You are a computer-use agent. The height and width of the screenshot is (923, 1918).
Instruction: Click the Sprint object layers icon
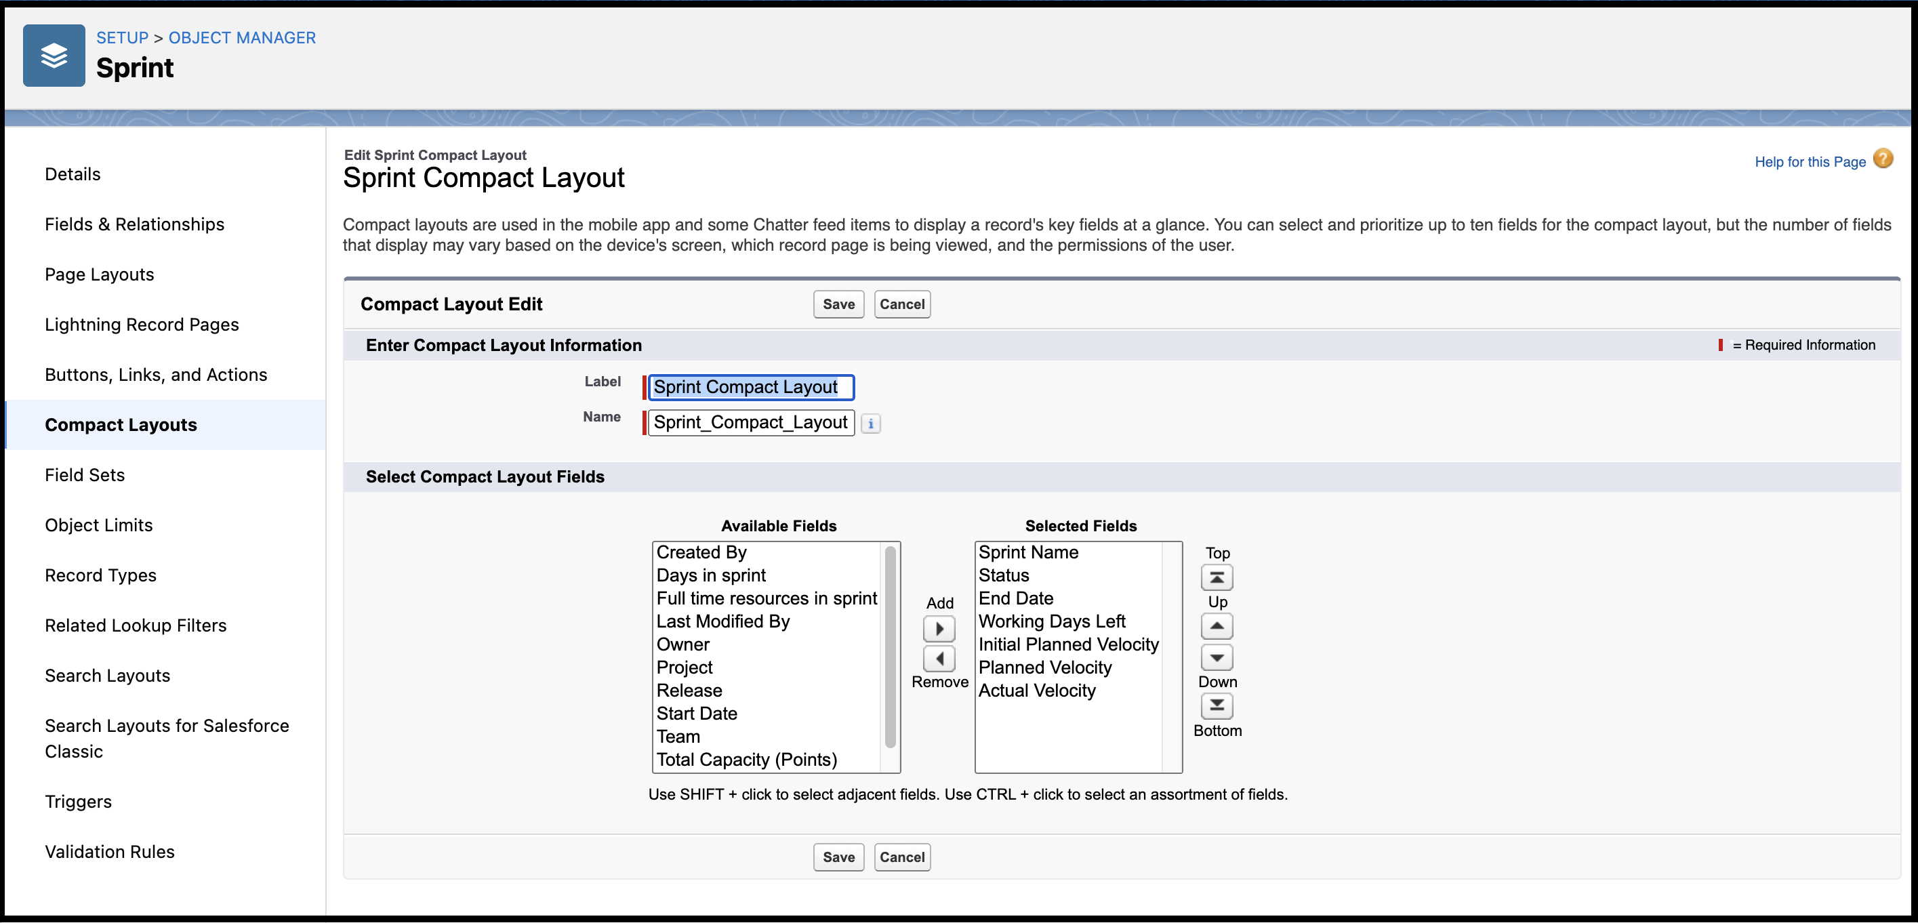click(x=54, y=55)
